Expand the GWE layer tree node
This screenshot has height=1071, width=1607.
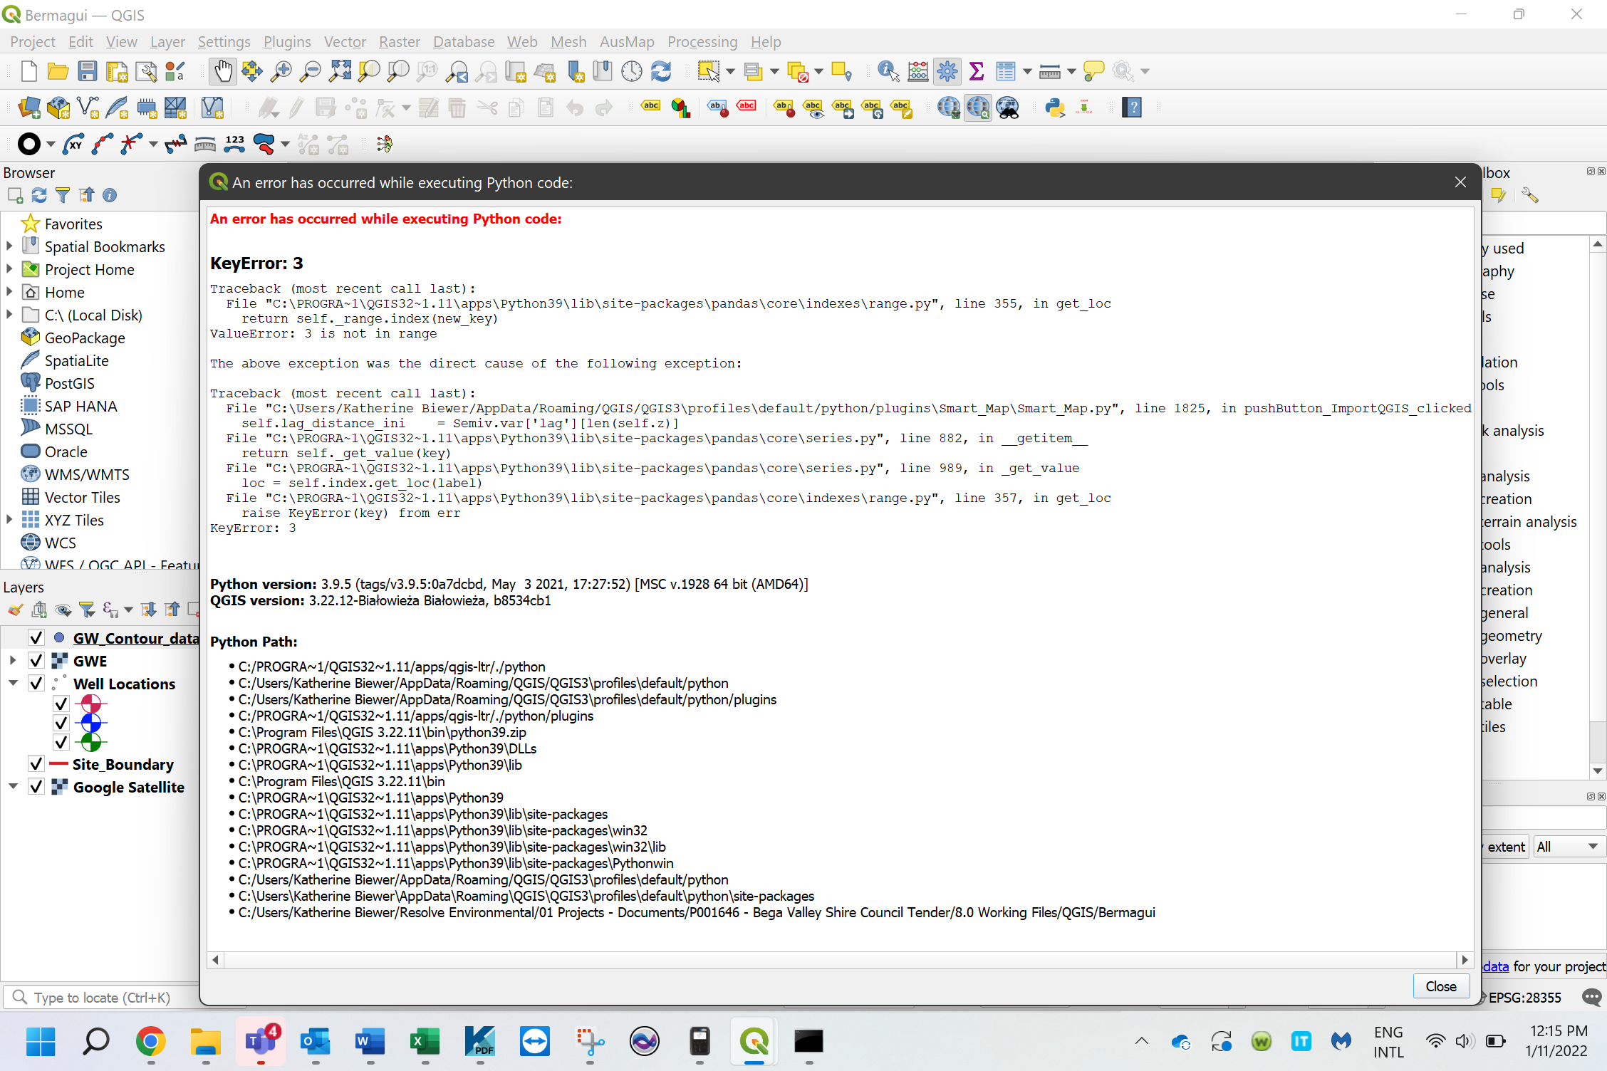coord(13,660)
